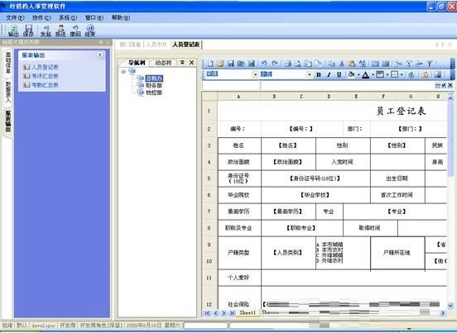Switch to the 部门信息 document tab
457x333 pixels.
130,45
